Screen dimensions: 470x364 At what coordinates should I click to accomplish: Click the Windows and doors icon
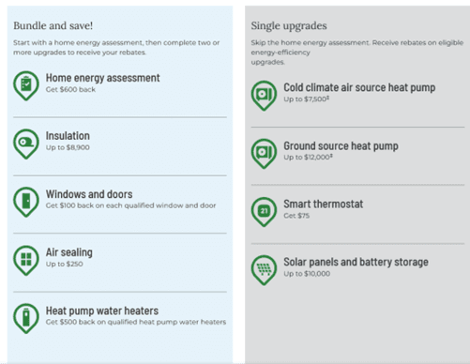[x=26, y=202]
